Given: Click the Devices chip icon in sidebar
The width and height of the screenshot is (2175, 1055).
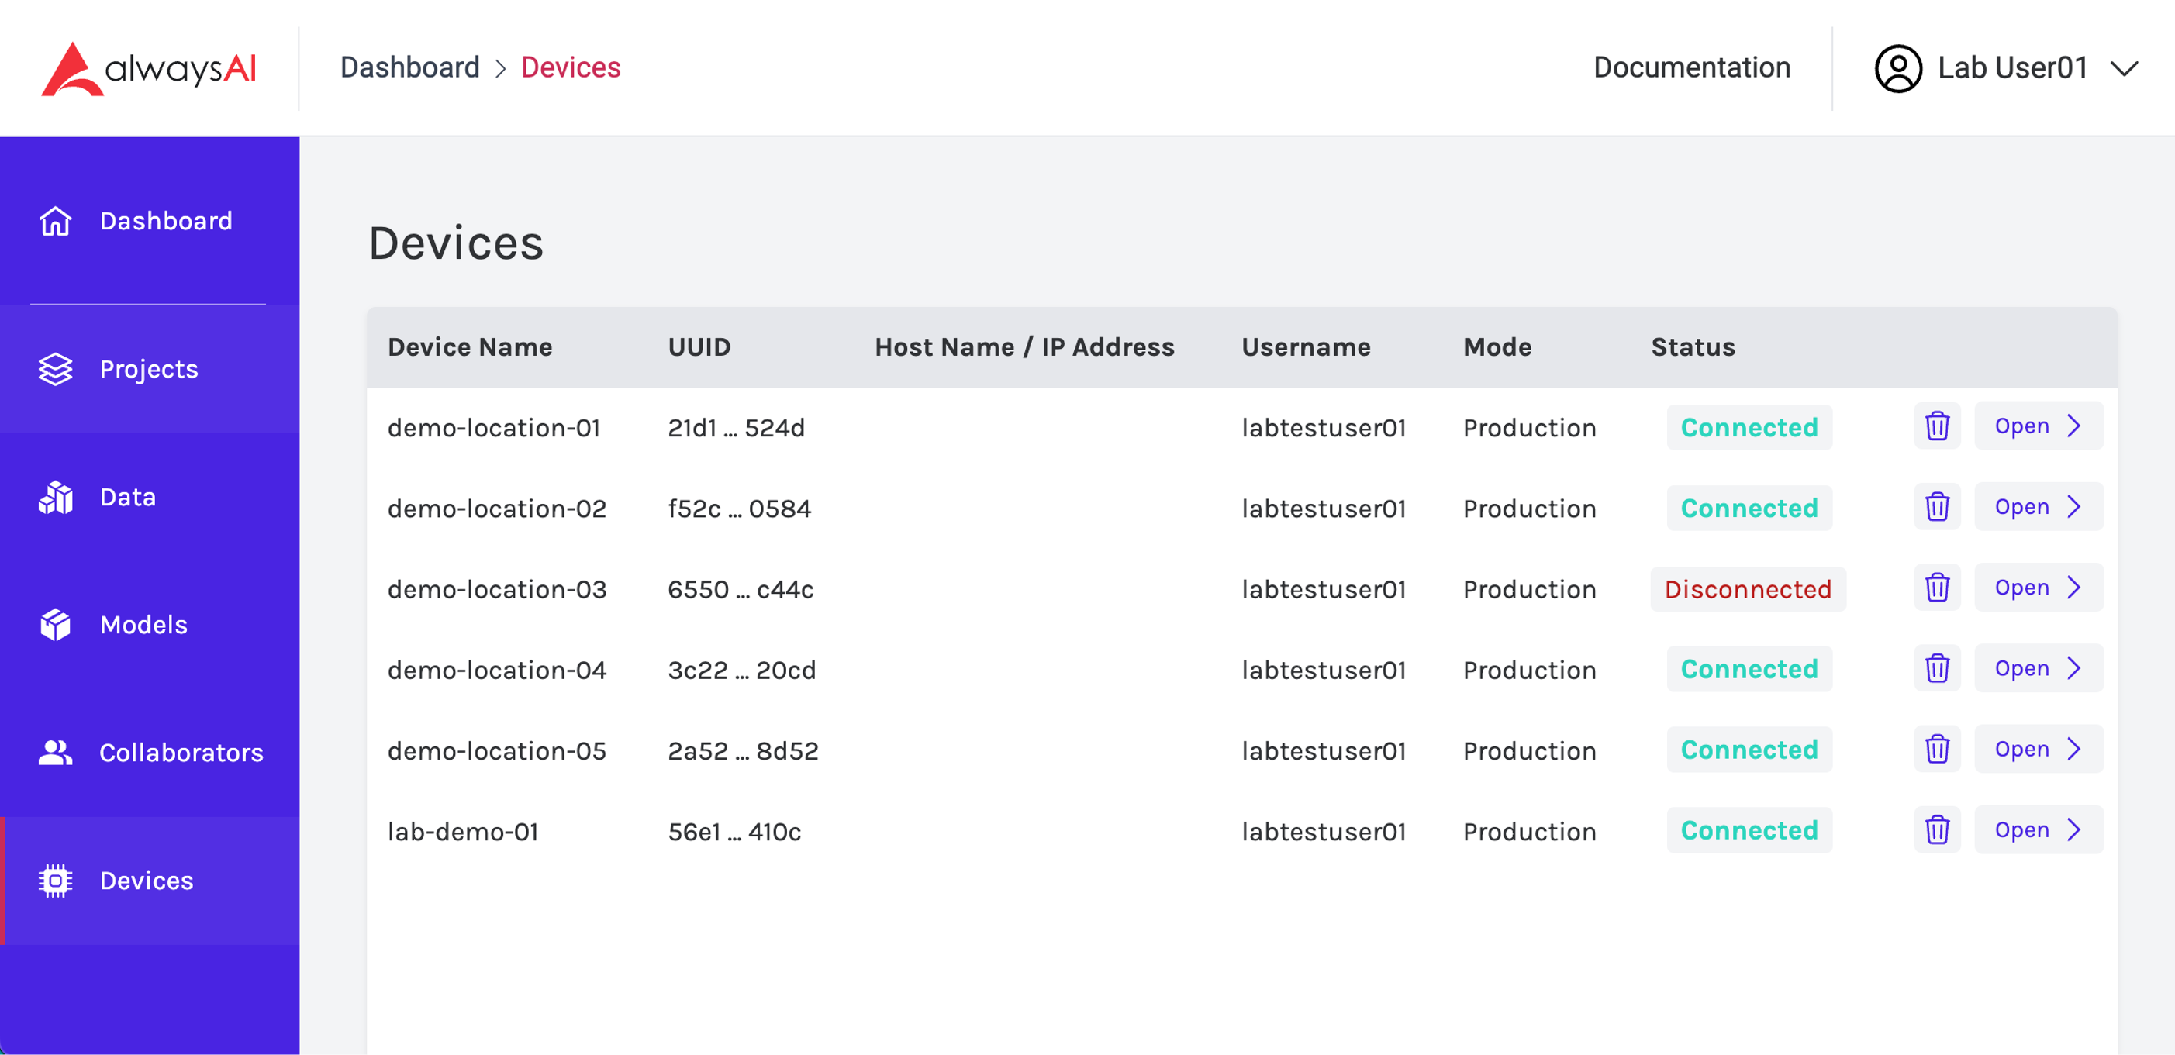Looking at the screenshot, I should [56, 881].
